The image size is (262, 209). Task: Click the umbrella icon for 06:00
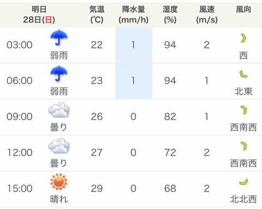point(59,73)
